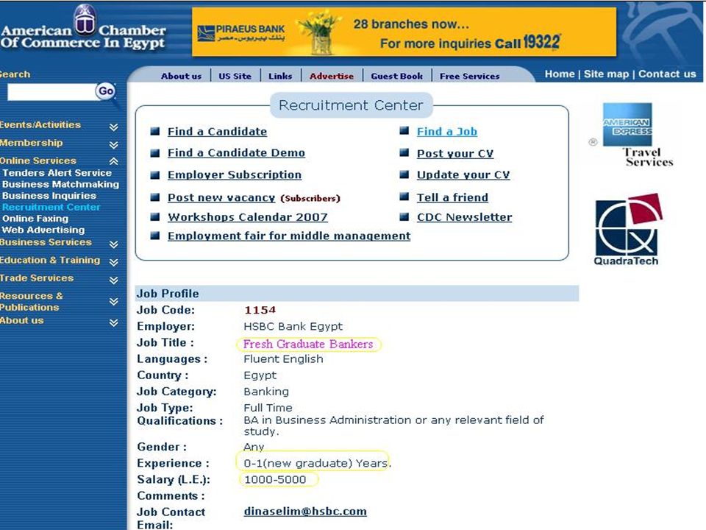Open the QuadraTech logo ad
706x530 pixels.
[x=628, y=230]
